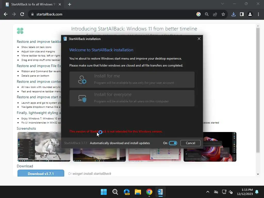
Task: Switch to Chrome from the taskbar
Action: [149, 192]
